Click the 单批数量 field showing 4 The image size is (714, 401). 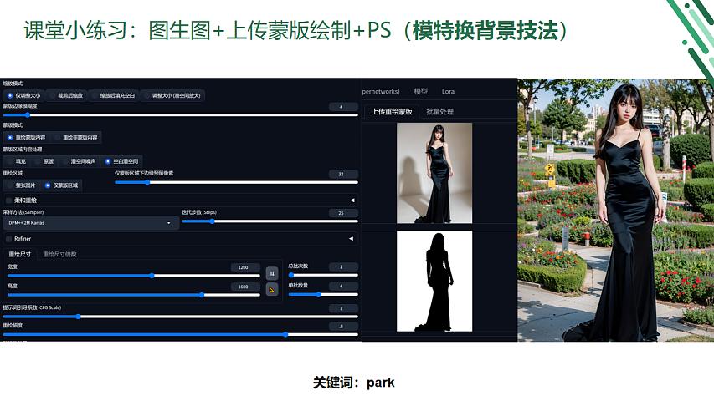tap(343, 286)
